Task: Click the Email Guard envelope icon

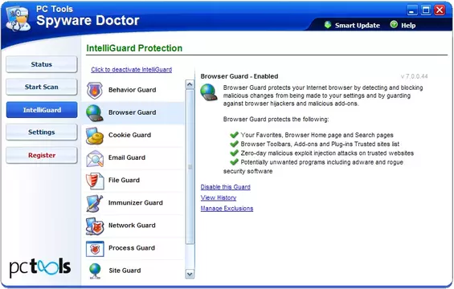Action: [x=95, y=158]
